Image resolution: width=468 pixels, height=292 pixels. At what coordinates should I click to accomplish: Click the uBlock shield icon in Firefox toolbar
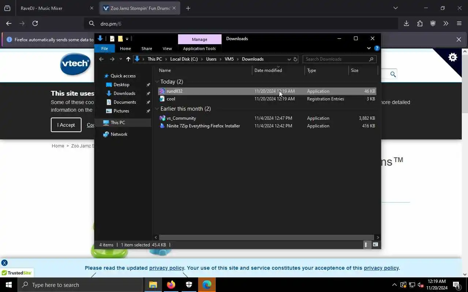433,23
